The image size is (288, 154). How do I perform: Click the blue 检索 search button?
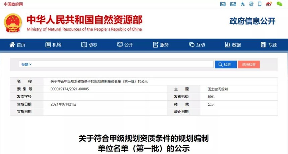coord(226,64)
